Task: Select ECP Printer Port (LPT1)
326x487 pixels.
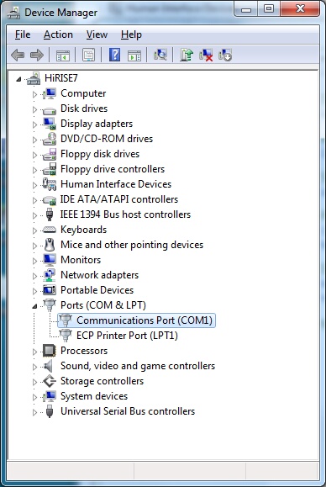Action: (127, 336)
